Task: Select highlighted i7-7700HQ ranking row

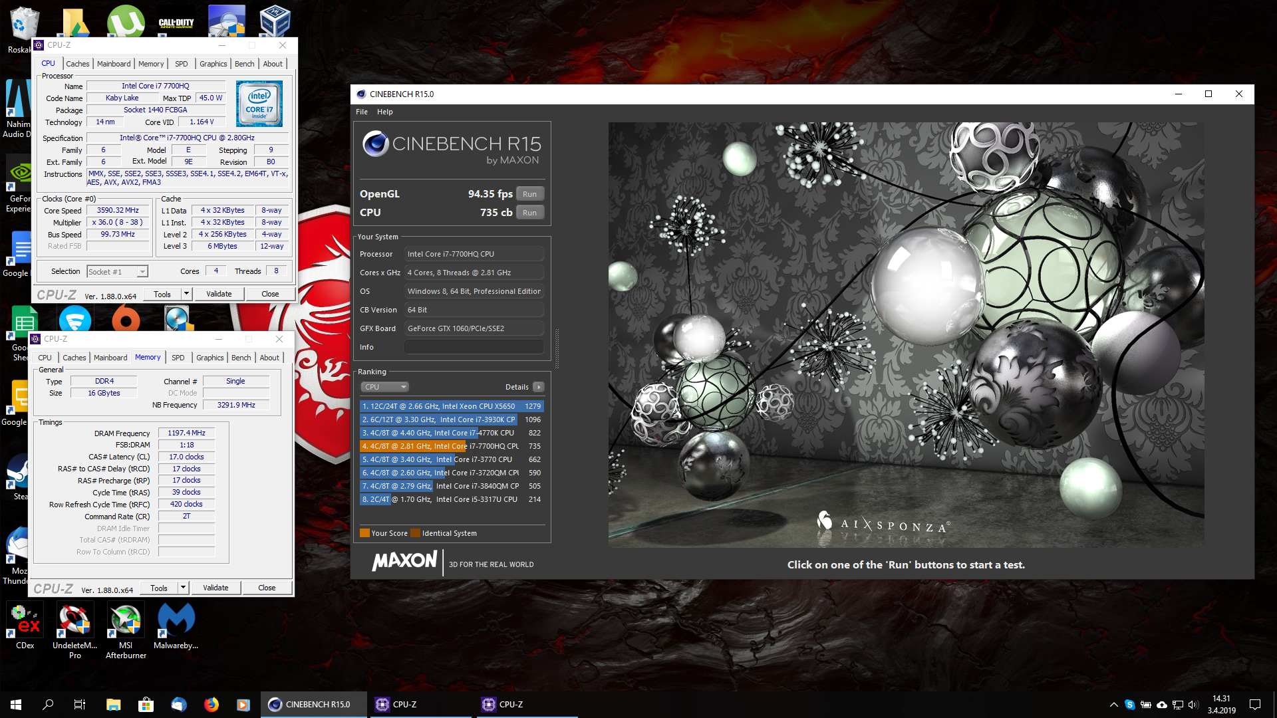Action: 452,446
